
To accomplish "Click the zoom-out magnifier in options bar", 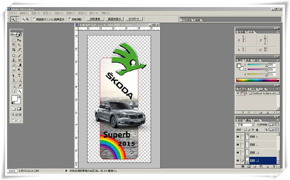I will (x=27, y=19).
